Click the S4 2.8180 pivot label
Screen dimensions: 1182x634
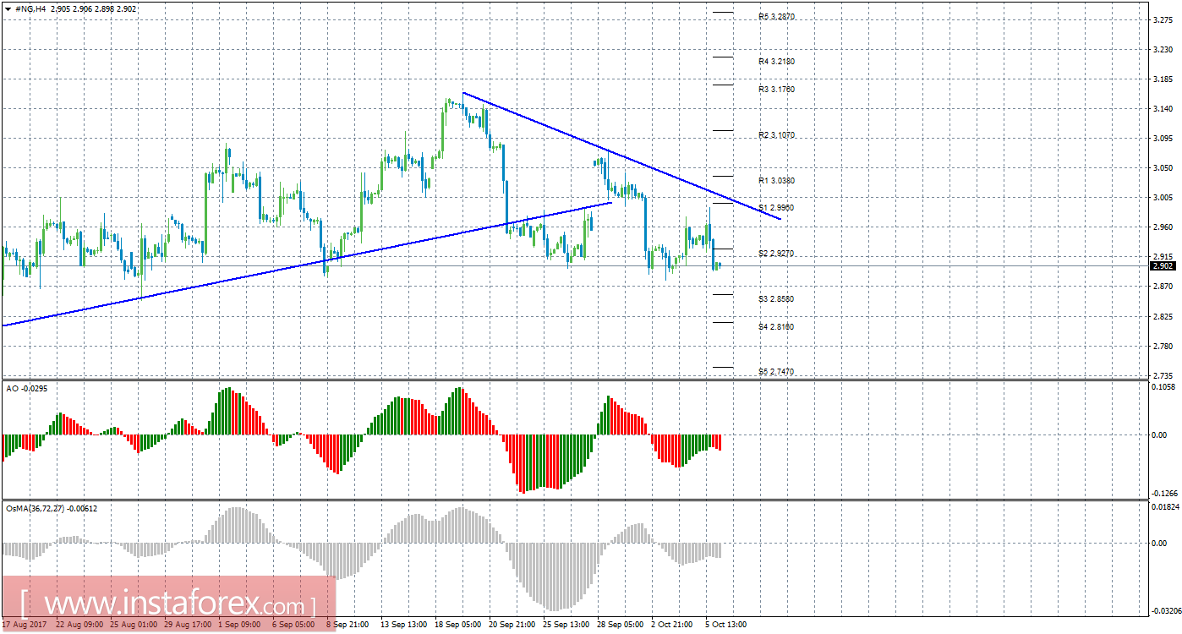[776, 327]
